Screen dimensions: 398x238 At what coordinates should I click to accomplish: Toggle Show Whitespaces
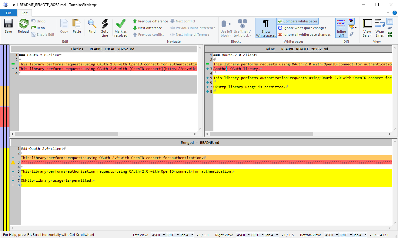(x=266, y=28)
